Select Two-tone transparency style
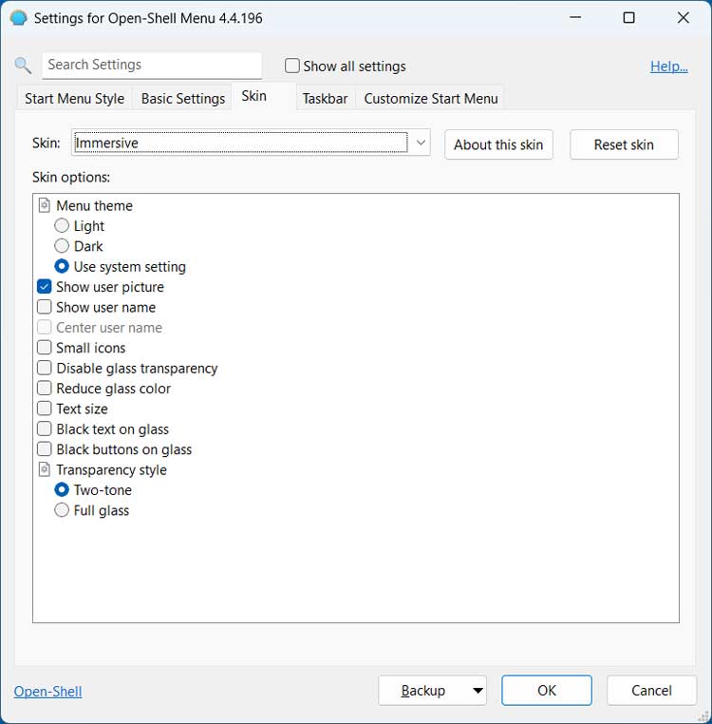 [x=62, y=490]
